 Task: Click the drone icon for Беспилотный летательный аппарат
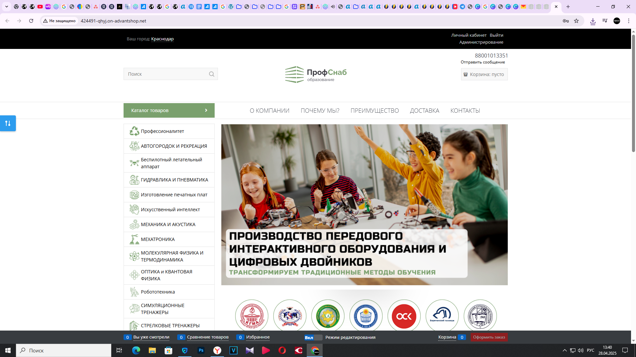pos(134,163)
